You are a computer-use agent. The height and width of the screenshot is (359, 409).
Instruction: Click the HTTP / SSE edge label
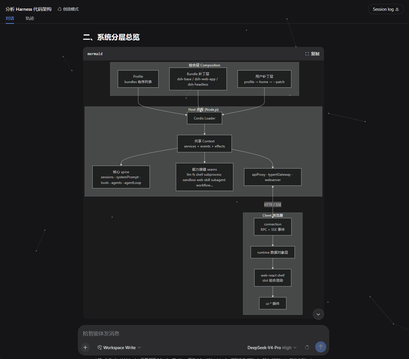click(x=273, y=205)
